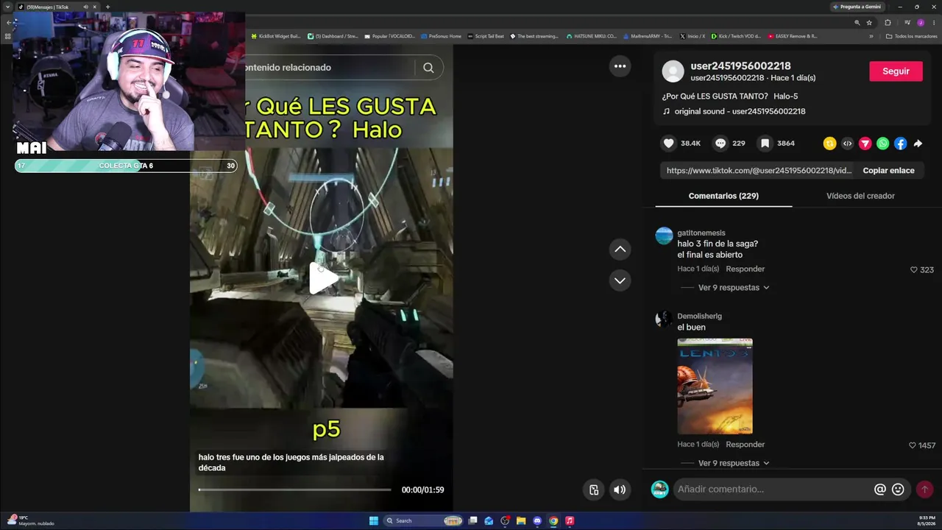Bookmark this page with the star icon
Screen dimensions: 942x530
pos(869,23)
